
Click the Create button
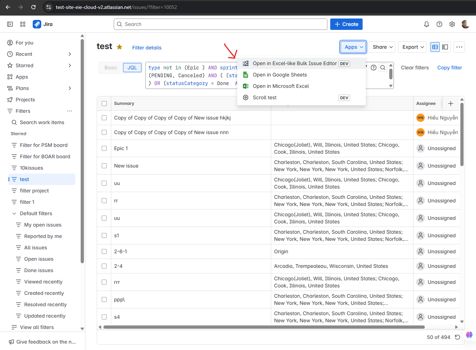(346, 24)
